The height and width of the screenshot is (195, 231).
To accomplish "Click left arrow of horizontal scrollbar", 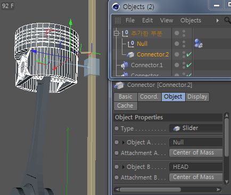I will (117, 190).
